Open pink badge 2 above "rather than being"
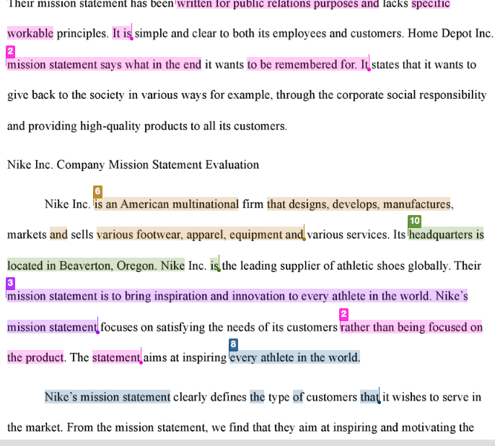 tap(343, 314)
